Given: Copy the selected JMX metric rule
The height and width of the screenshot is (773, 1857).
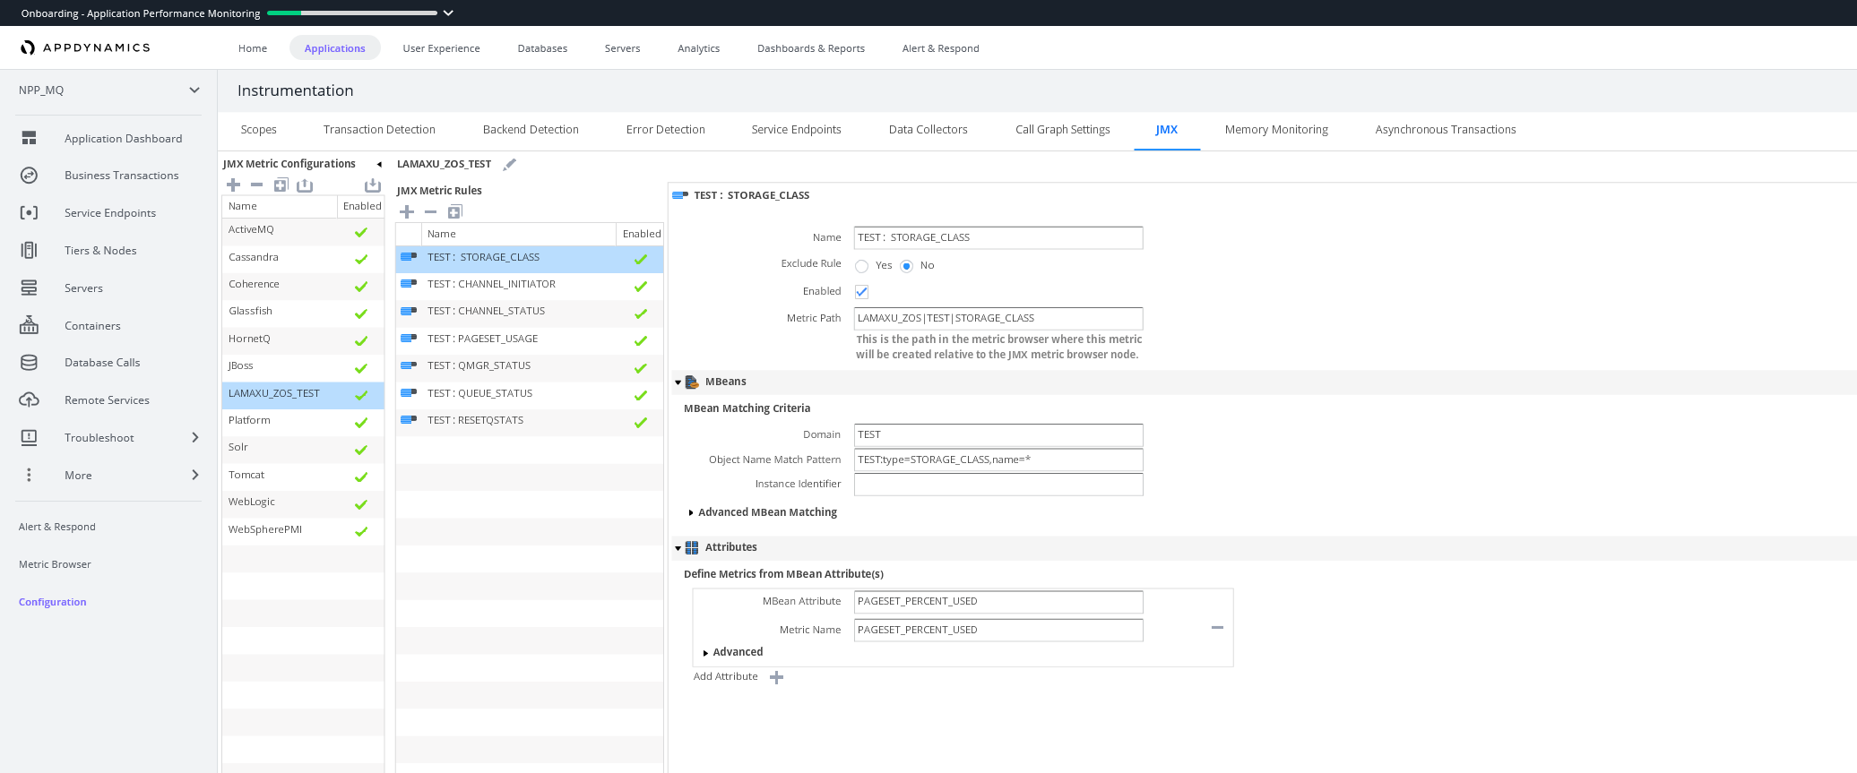Looking at the screenshot, I should coord(454,211).
